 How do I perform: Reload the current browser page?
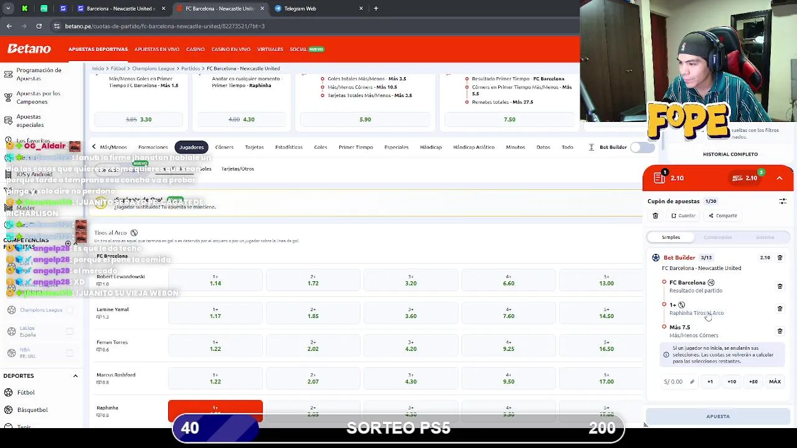pos(39,26)
